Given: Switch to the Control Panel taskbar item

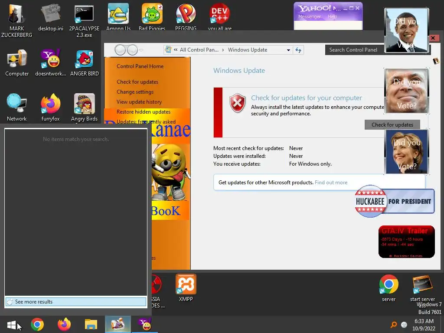Looking at the screenshot, I should tap(118, 324).
